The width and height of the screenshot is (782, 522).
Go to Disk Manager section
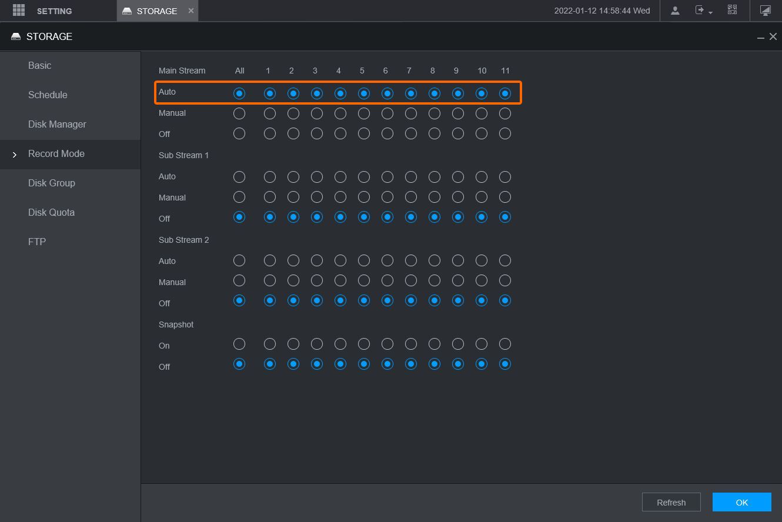[57, 124]
